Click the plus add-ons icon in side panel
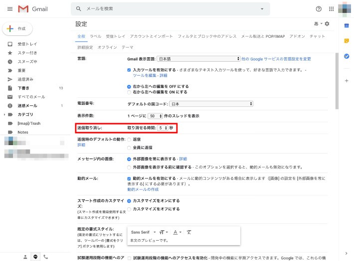354x261 pixels. 347,81
